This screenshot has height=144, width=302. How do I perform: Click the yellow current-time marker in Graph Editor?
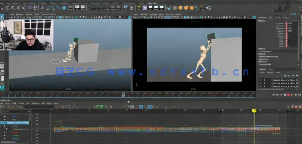(x=254, y=111)
